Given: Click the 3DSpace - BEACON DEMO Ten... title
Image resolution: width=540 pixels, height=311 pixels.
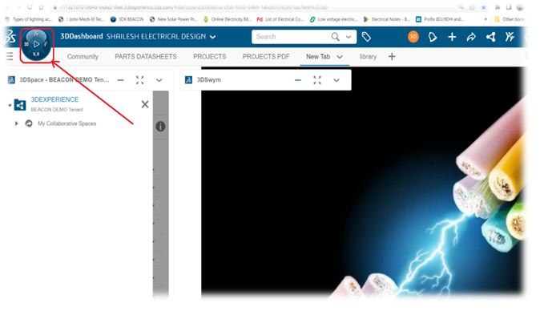Looking at the screenshot, I should pyautogui.click(x=64, y=80).
